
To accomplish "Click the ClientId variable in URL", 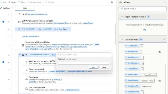I will tap(96, 45).
